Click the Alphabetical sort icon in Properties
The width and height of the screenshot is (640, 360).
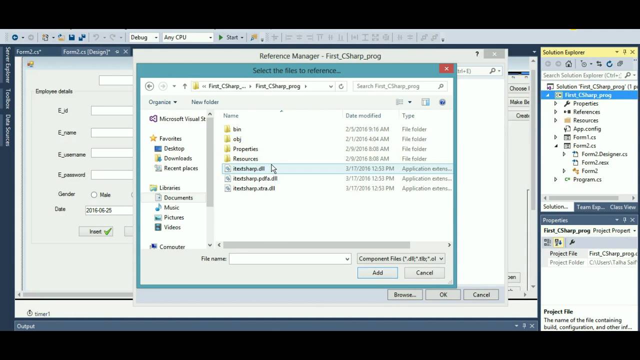(x=558, y=242)
